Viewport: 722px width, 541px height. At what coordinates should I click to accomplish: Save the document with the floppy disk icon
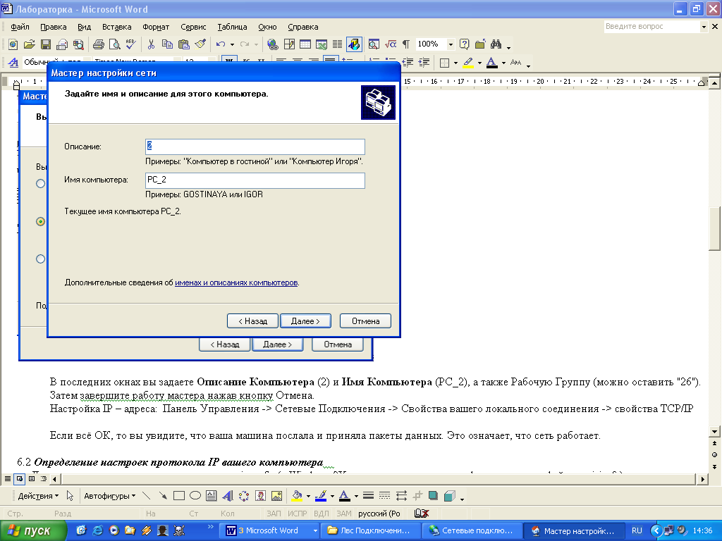coord(46,44)
